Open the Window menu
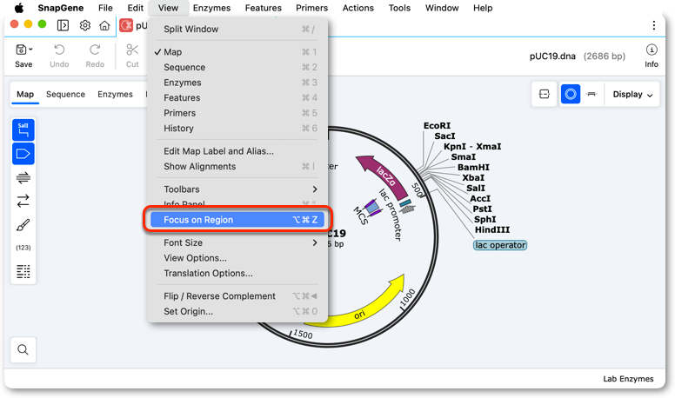675x398 pixels. pos(442,8)
